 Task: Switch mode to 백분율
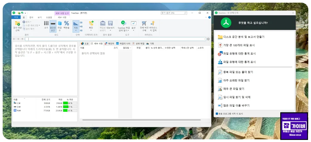coord(67,25)
